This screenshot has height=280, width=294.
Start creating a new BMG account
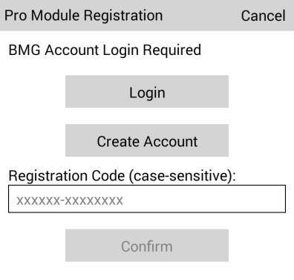147,140
